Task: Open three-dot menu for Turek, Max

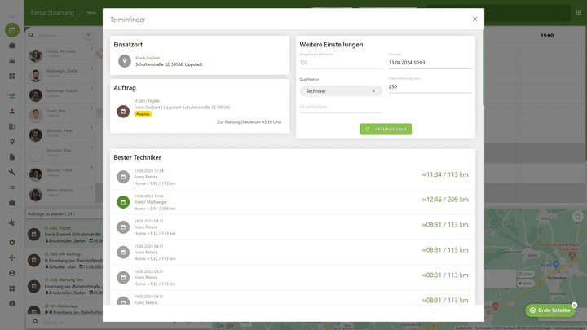Action: pos(91,108)
